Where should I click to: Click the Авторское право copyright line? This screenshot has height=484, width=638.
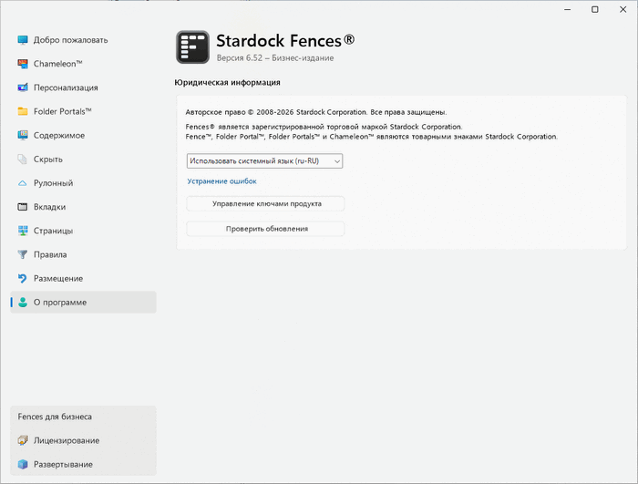[315, 112]
